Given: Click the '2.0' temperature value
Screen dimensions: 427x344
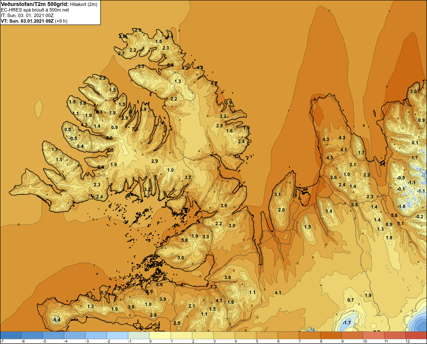Looking at the screenshot, I should coord(281,210).
